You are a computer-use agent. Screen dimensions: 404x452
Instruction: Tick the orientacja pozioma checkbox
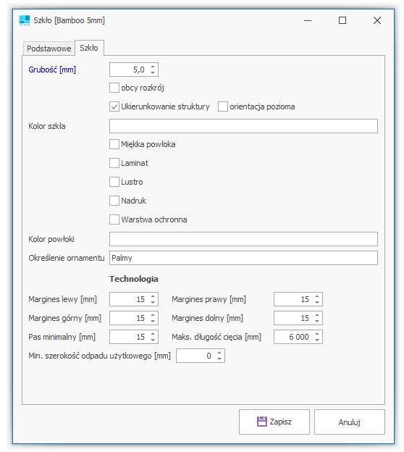pyautogui.click(x=223, y=106)
